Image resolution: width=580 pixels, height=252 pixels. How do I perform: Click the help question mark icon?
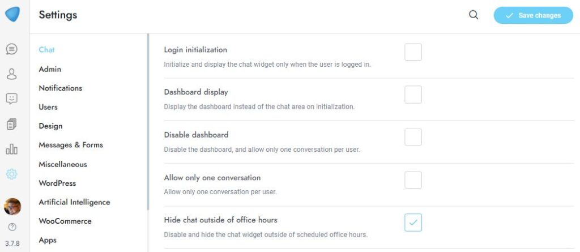12,228
